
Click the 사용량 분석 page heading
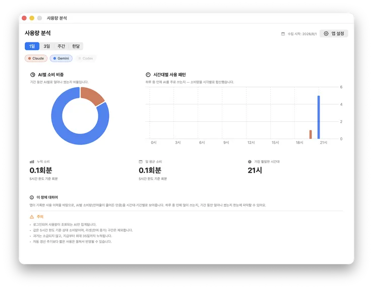[38, 33]
